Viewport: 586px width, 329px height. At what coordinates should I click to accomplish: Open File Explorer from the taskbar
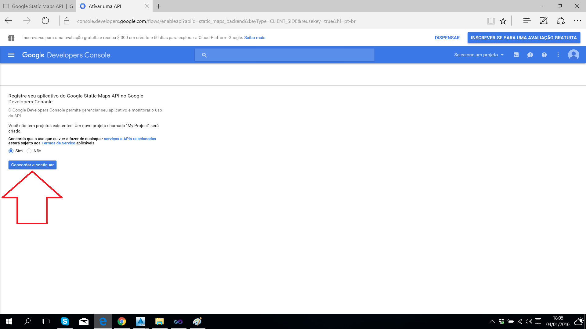[159, 321]
